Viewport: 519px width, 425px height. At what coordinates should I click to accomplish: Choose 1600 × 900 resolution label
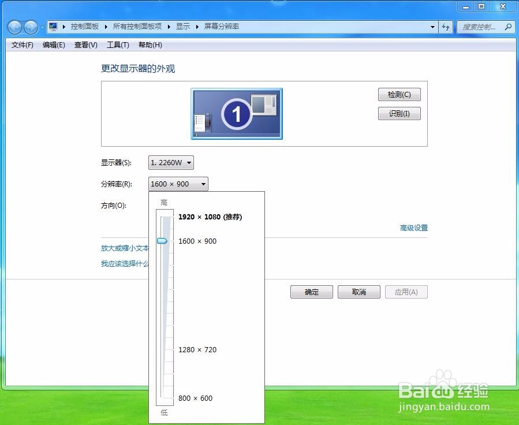click(197, 241)
